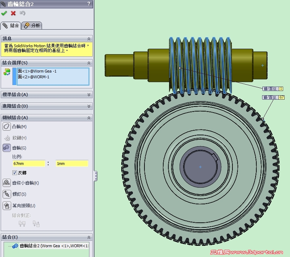Choose the 螺釘(S) screw mate icon
This screenshot has height=257, width=290.
(x=7, y=194)
